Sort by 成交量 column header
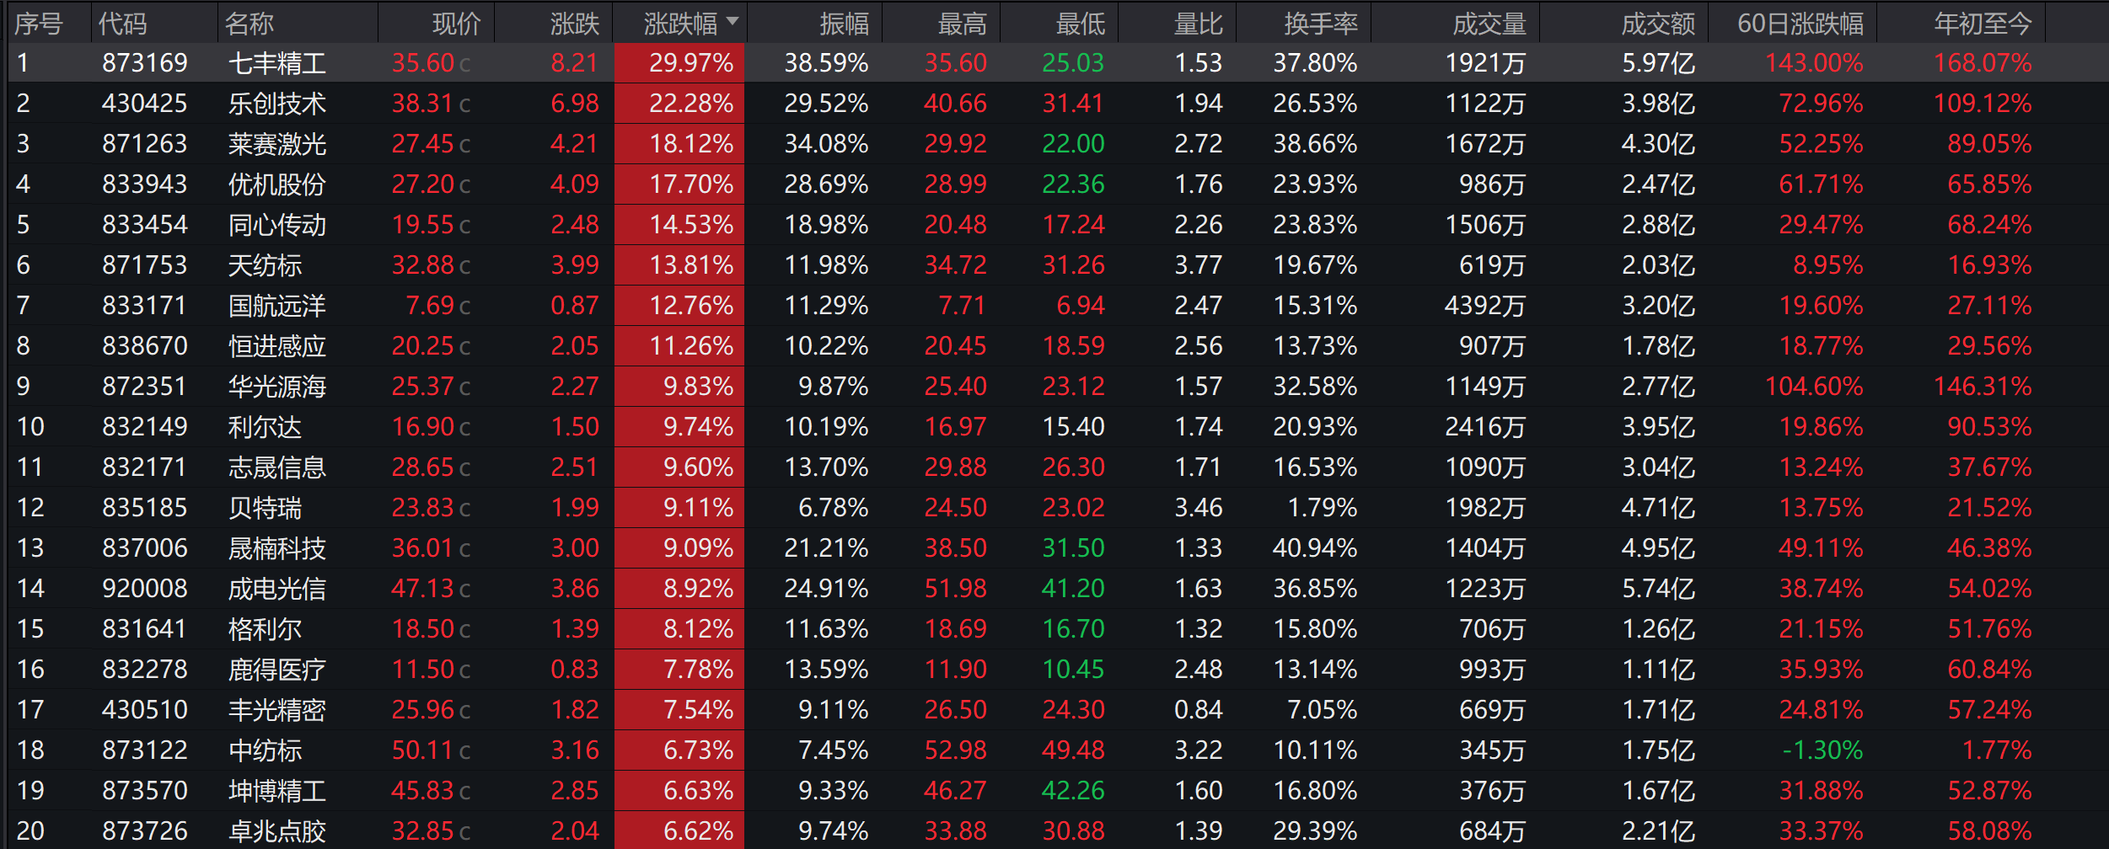The height and width of the screenshot is (849, 2109). (x=1490, y=24)
